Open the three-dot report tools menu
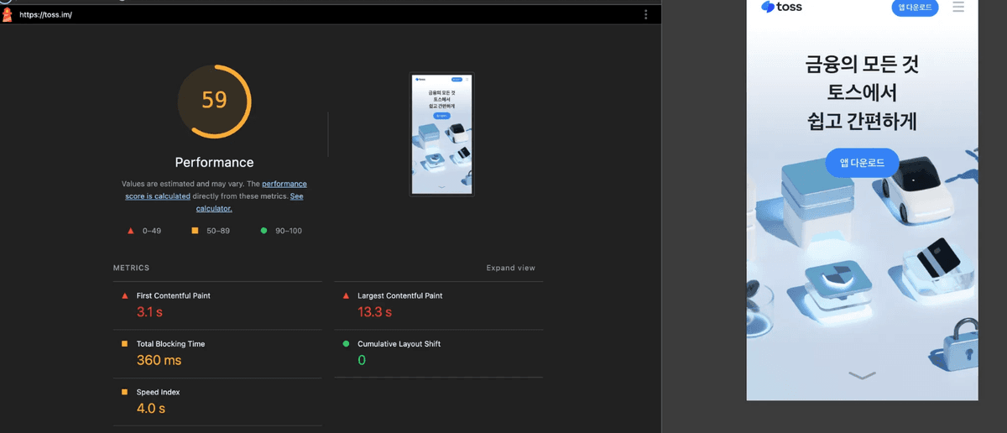Viewport: 1007px width, 433px height. click(x=645, y=14)
